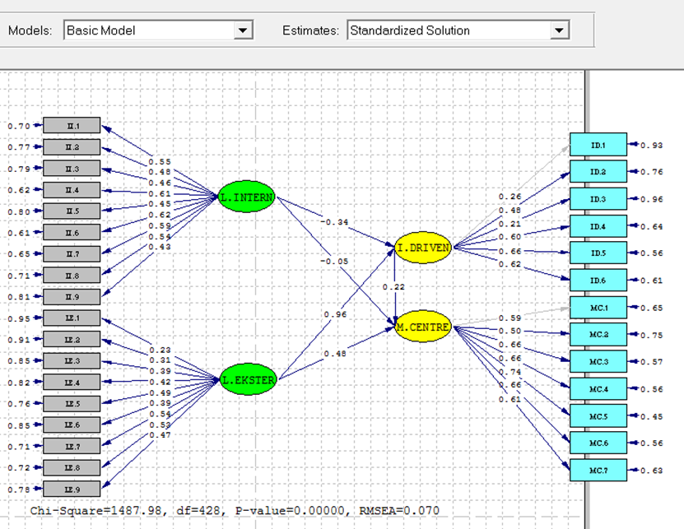Select the II.2 observed variable box
Screen dimensions: 684x529
tap(72, 147)
